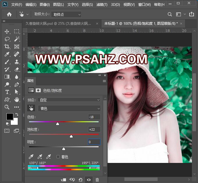Select the Pen tool
Image resolution: width=198 pixels, height=183 pixels.
[17, 84]
